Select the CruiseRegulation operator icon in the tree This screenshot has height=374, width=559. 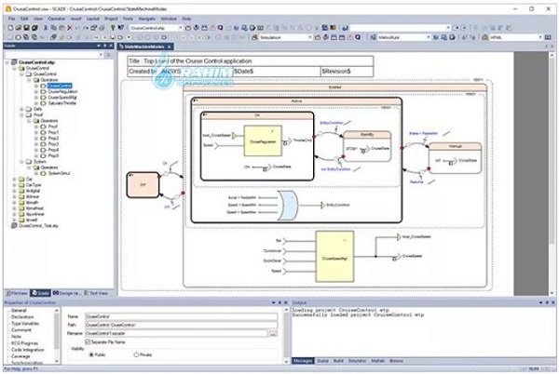[x=43, y=91]
